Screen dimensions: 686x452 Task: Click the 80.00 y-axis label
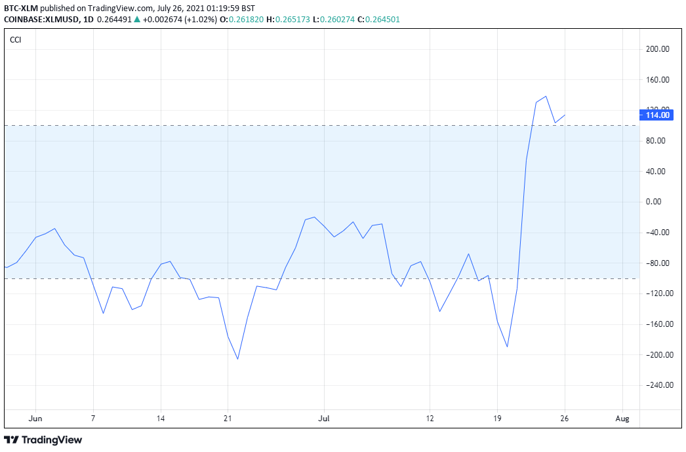click(656, 141)
